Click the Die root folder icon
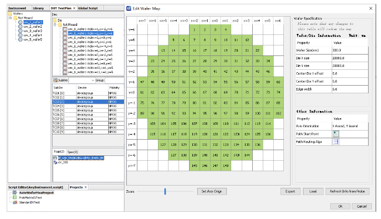381x219 pixels. coord(55,21)
